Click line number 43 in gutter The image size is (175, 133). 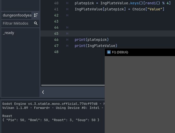click(56, 21)
